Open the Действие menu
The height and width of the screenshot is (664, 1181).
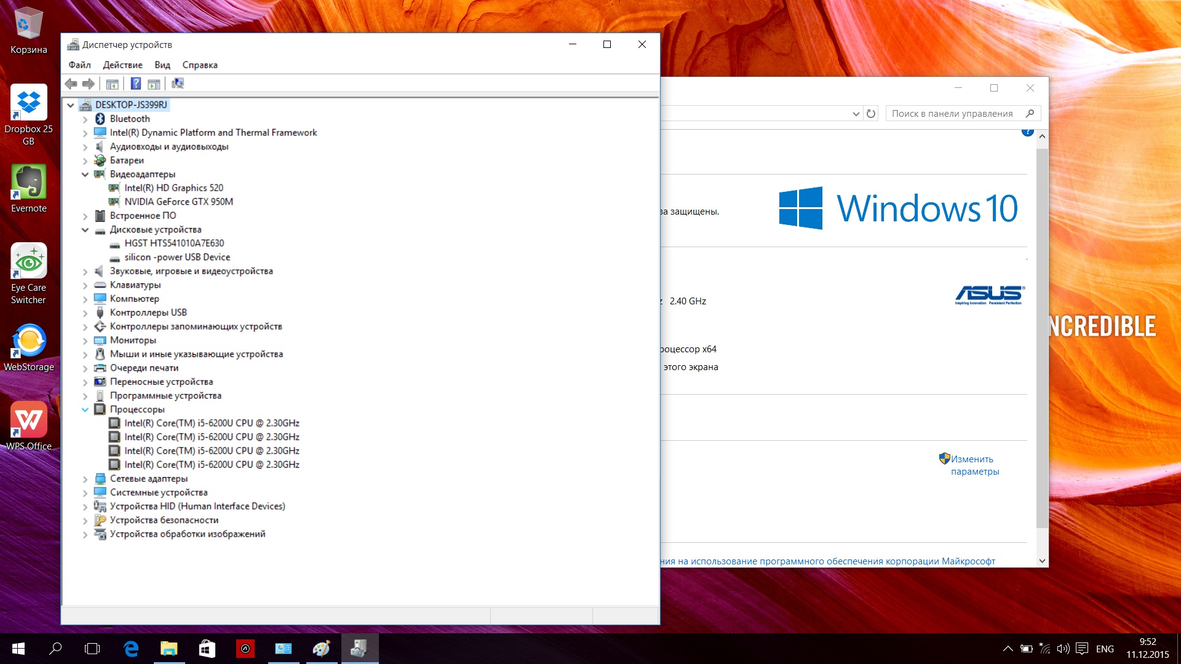point(122,65)
